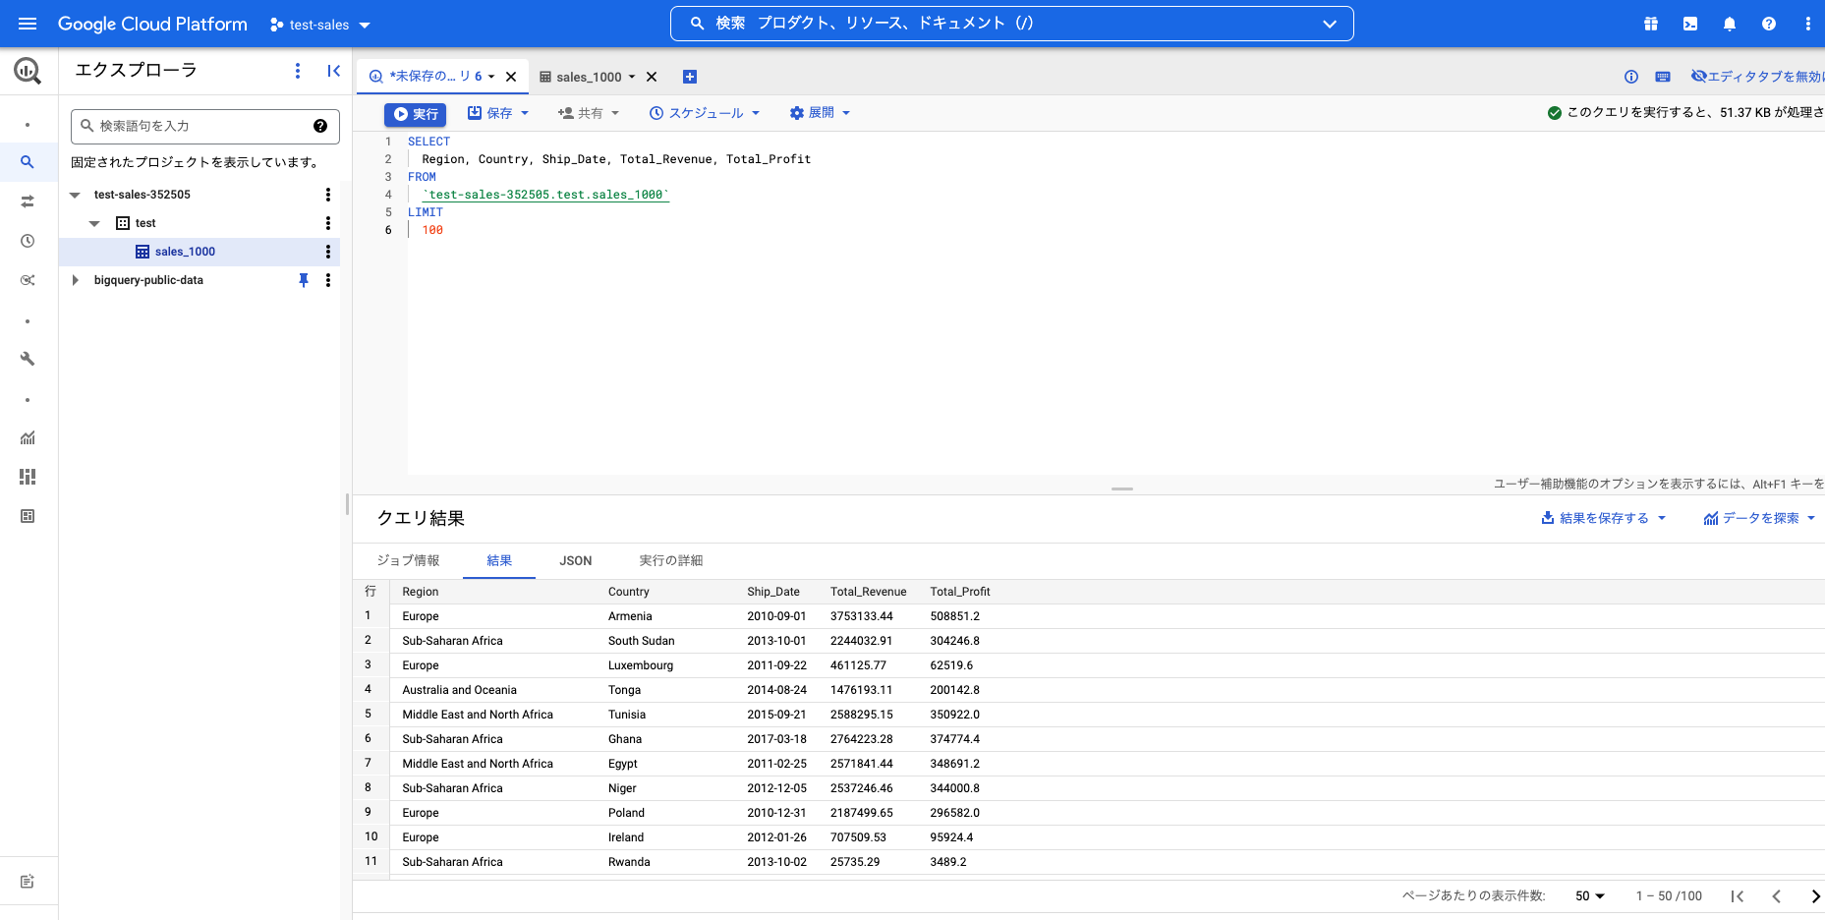This screenshot has height=920, width=1825.
Task: Unpin the bigquery-public-data project
Action: [304, 280]
